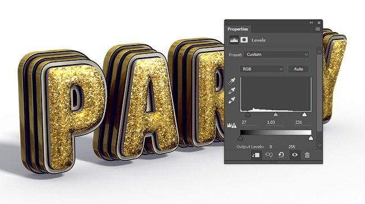Click the panel scrollbar up arrow
Image resolution: width=365 pixels, height=204 pixels.
[320, 52]
